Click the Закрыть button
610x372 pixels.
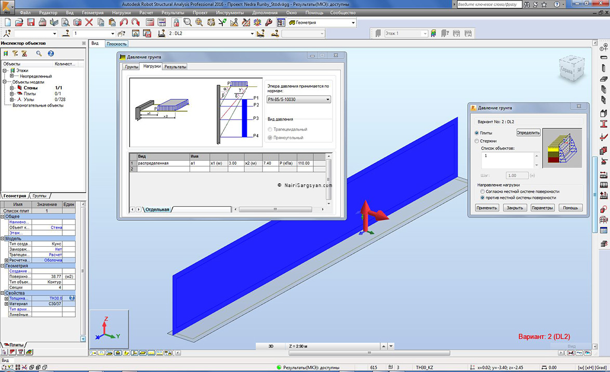515,208
